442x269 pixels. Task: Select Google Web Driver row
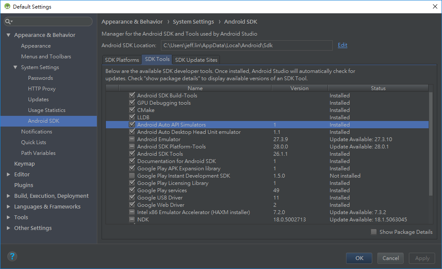[x=267, y=205]
